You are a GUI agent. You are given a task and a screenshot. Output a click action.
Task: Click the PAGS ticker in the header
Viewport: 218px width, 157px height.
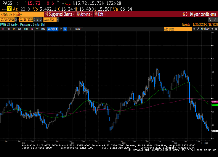(x=7, y=3)
